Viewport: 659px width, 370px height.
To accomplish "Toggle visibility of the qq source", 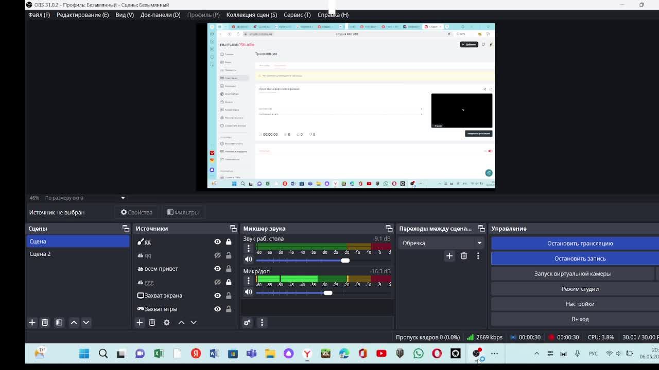I will [x=217, y=255].
